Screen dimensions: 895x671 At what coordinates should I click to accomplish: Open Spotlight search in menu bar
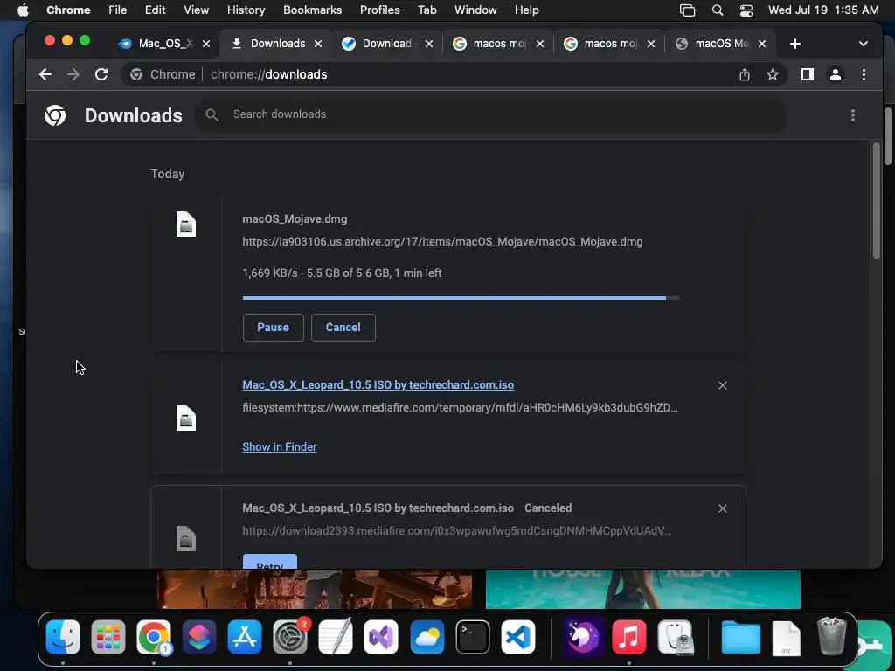[718, 10]
